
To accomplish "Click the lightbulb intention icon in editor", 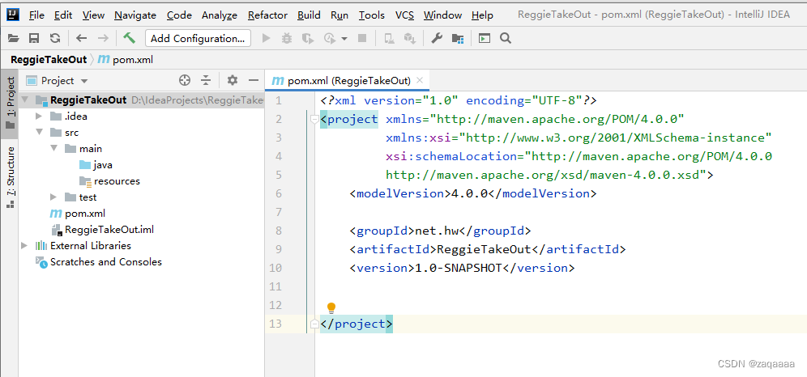I will click(x=331, y=308).
